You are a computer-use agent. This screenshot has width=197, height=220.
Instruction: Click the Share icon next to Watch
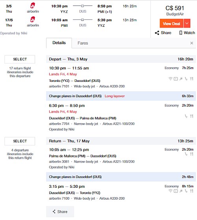(x=157, y=33)
